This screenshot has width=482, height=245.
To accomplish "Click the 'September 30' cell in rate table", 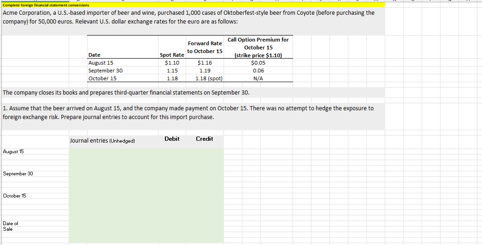I will (x=123, y=71).
